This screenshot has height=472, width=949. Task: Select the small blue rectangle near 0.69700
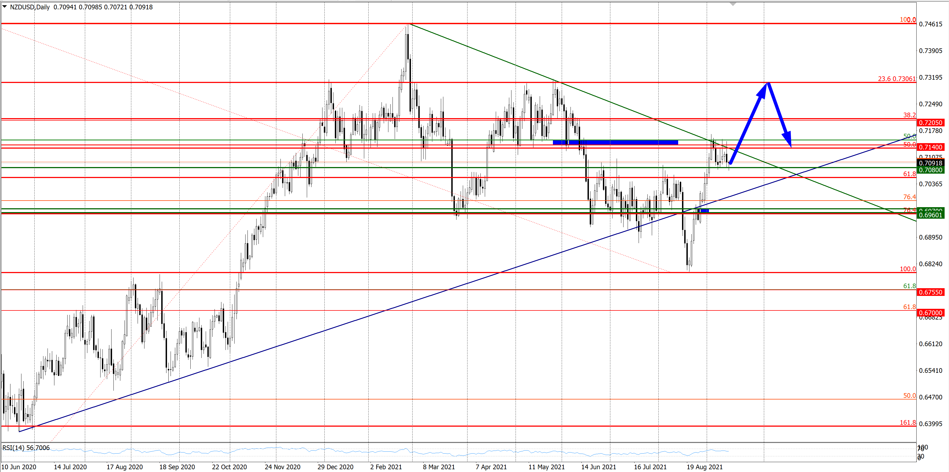coord(704,211)
